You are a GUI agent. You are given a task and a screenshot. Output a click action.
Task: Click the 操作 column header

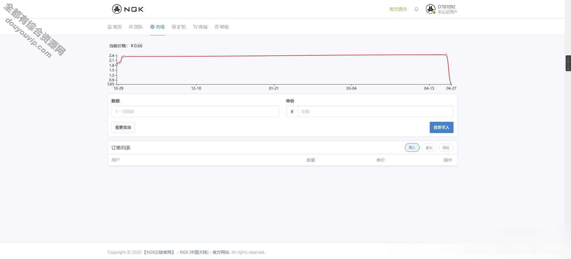[448, 160]
